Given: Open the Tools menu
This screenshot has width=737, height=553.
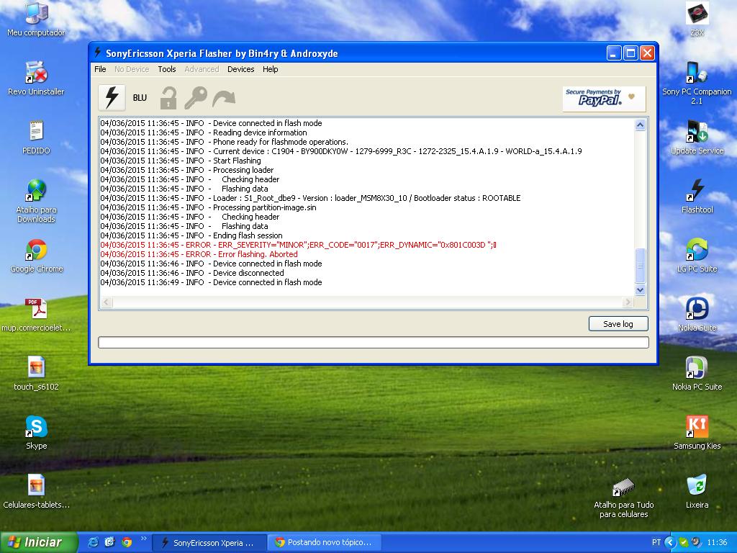Looking at the screenshot, I should point(167,69).
